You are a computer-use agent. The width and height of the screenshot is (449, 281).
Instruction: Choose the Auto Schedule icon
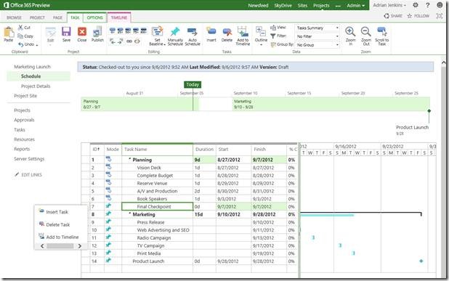pyautogui.click(x=192, y=32)
